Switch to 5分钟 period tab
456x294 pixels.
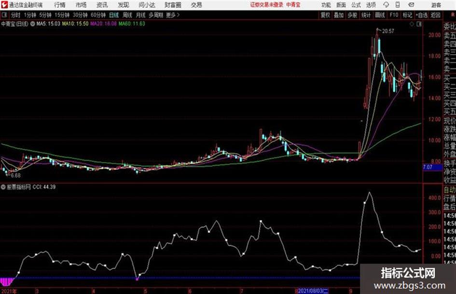[x=45, y=15]
